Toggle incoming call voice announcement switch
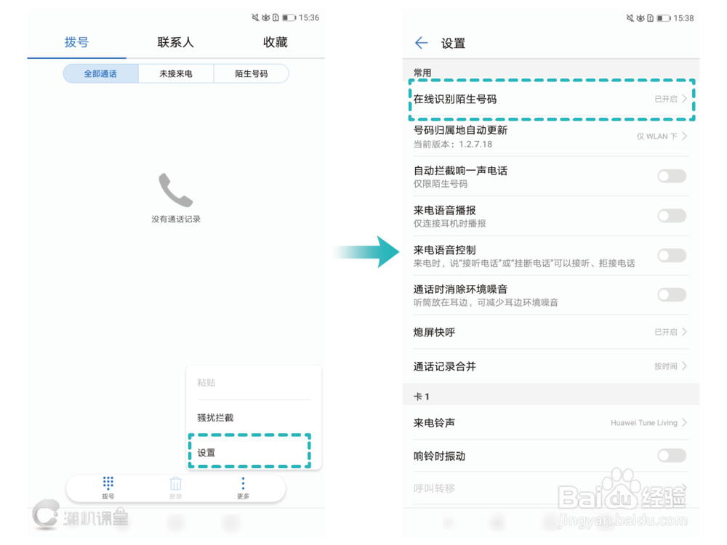 [x=672, y=216]
